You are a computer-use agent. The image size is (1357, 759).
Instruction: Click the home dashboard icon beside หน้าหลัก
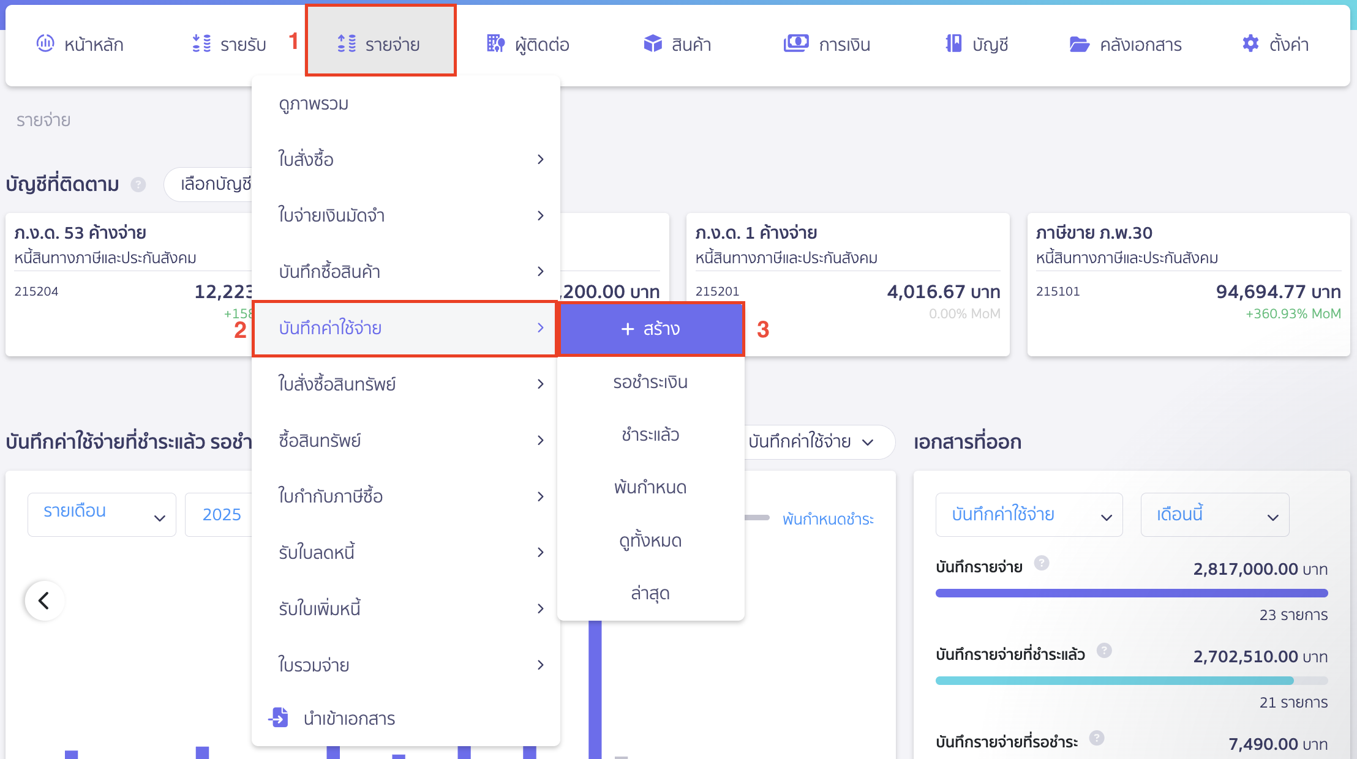(45, 43)
